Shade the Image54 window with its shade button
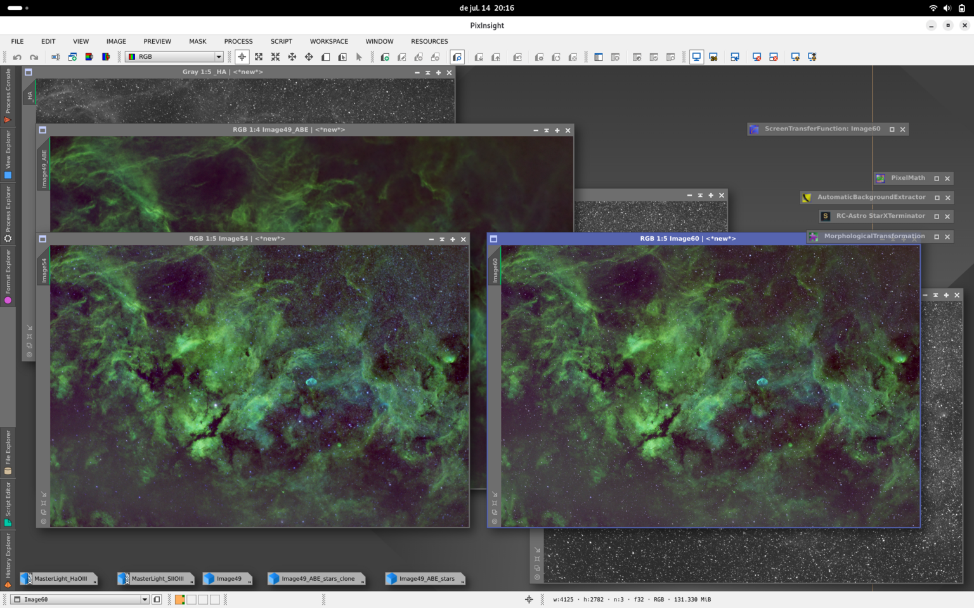 click(x=442, y=239)
